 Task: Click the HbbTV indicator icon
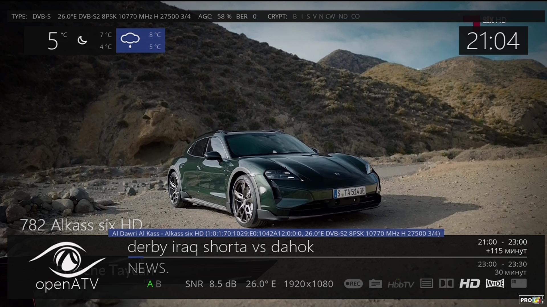401,284
